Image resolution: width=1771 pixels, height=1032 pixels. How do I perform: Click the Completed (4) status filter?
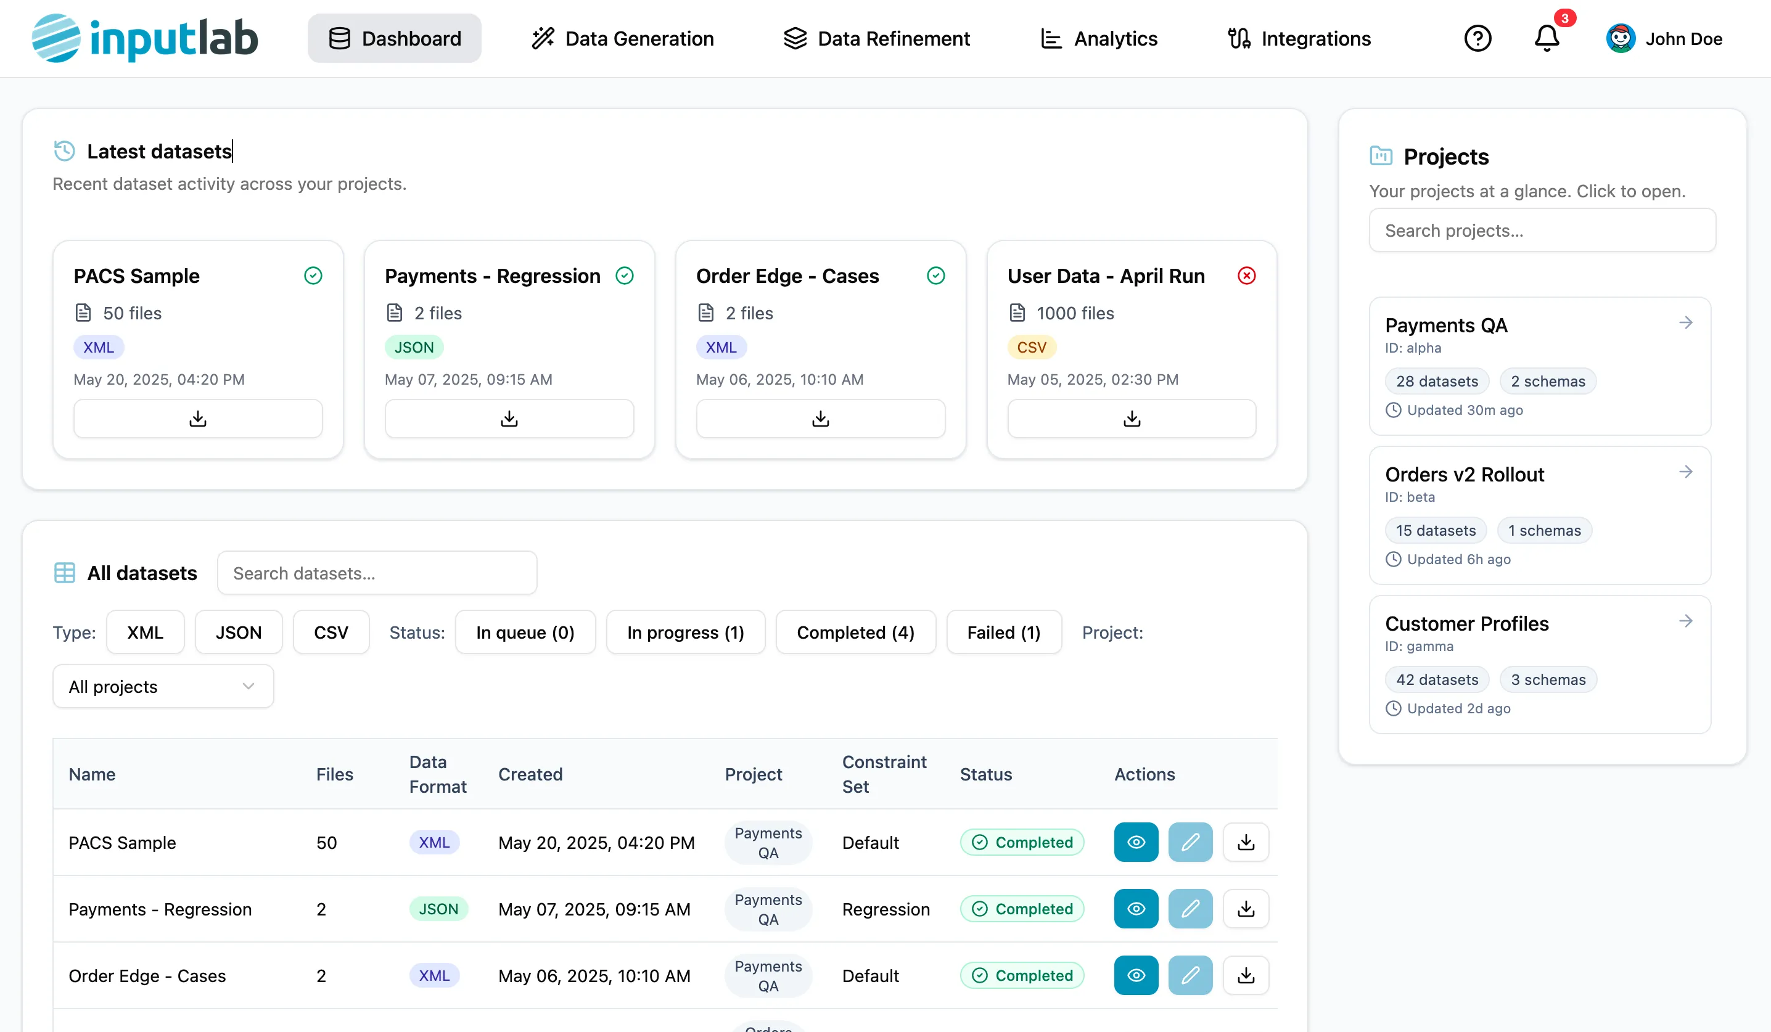[x=855, y=631]
